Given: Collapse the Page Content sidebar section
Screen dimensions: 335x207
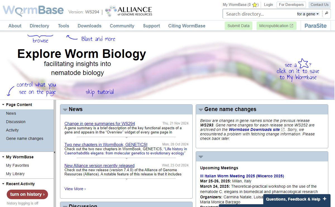Looking at the screenshot, I should [x=3, y=105].
